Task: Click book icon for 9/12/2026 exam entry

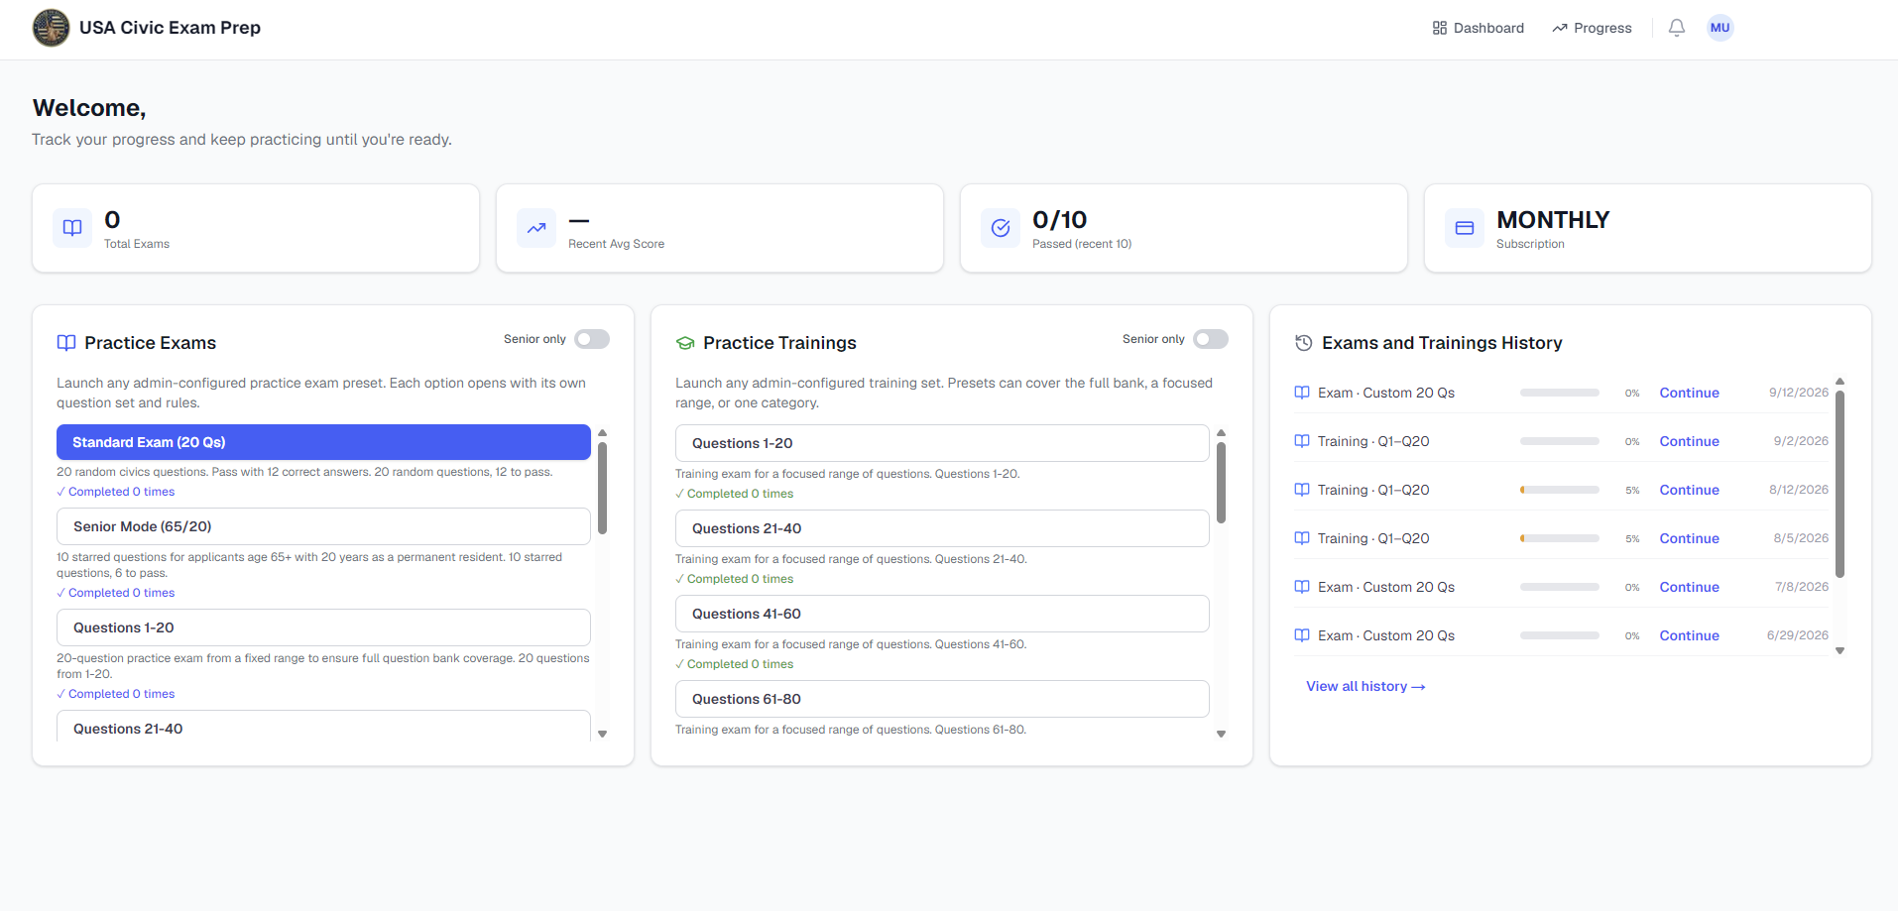Action: point(1302,393)
